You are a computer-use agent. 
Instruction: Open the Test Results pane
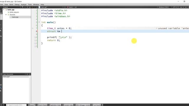pyautogui.click(x=96, y=105)
